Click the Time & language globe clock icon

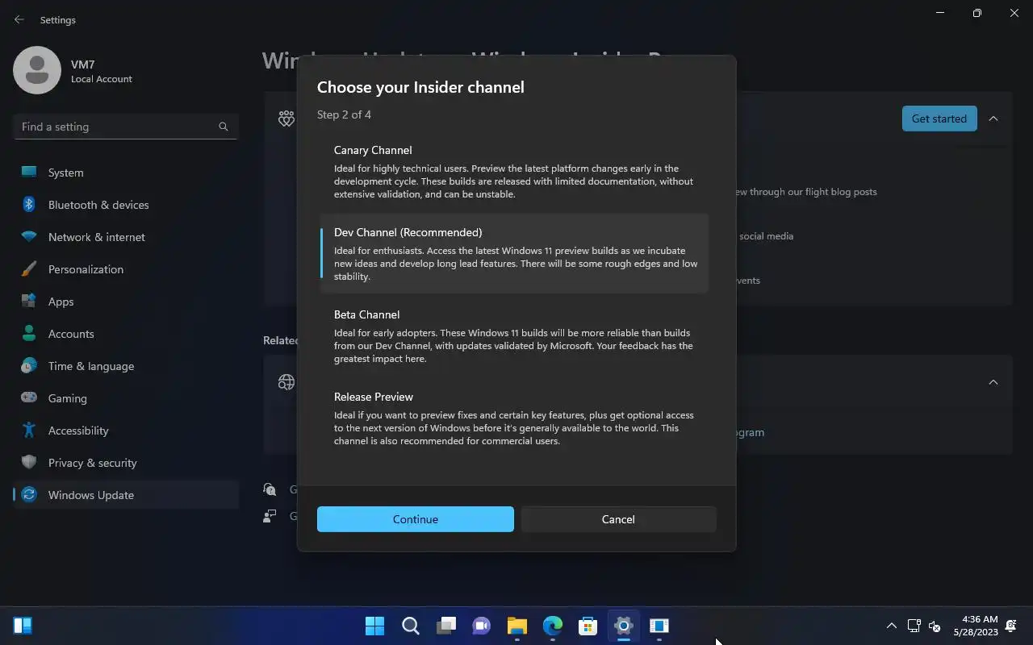pyautogui.click(x=29, y=366)
